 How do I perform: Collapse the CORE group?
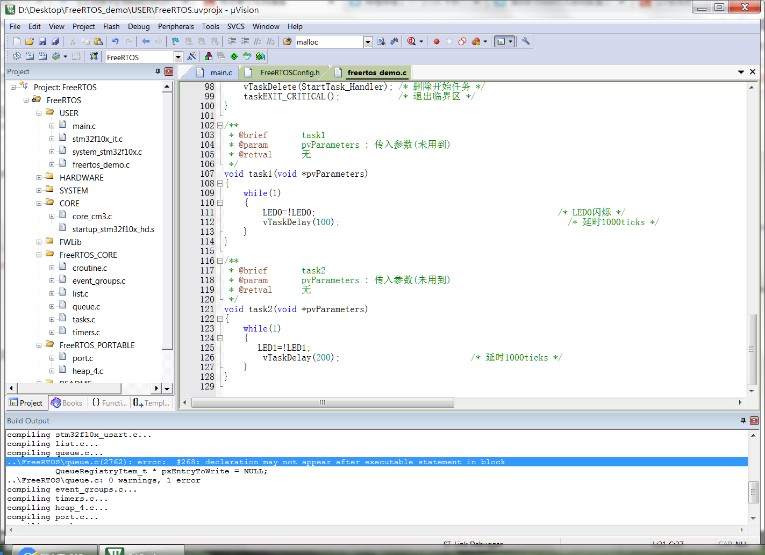pos(39,204)
